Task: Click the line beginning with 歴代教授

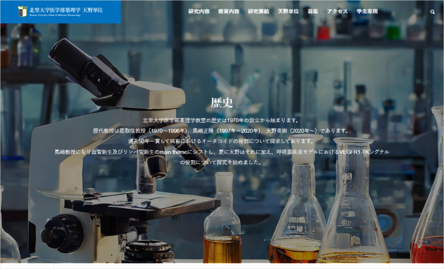Action: [222, 130]
